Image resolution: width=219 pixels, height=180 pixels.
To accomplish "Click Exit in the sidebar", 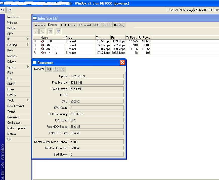I will click(18, 139).
